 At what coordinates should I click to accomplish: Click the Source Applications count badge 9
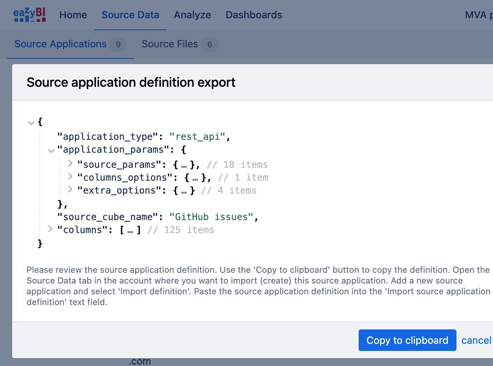pyautogui.click(x=118, y=44)
